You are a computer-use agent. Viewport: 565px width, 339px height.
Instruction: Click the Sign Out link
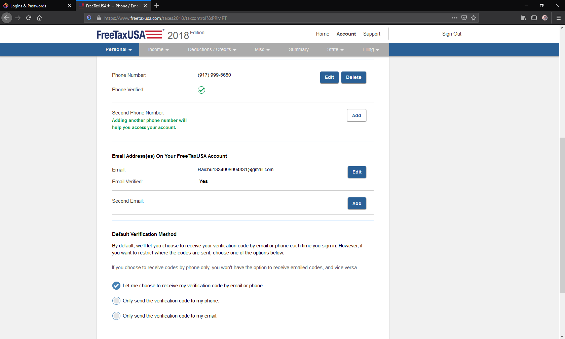coord(452,34)
